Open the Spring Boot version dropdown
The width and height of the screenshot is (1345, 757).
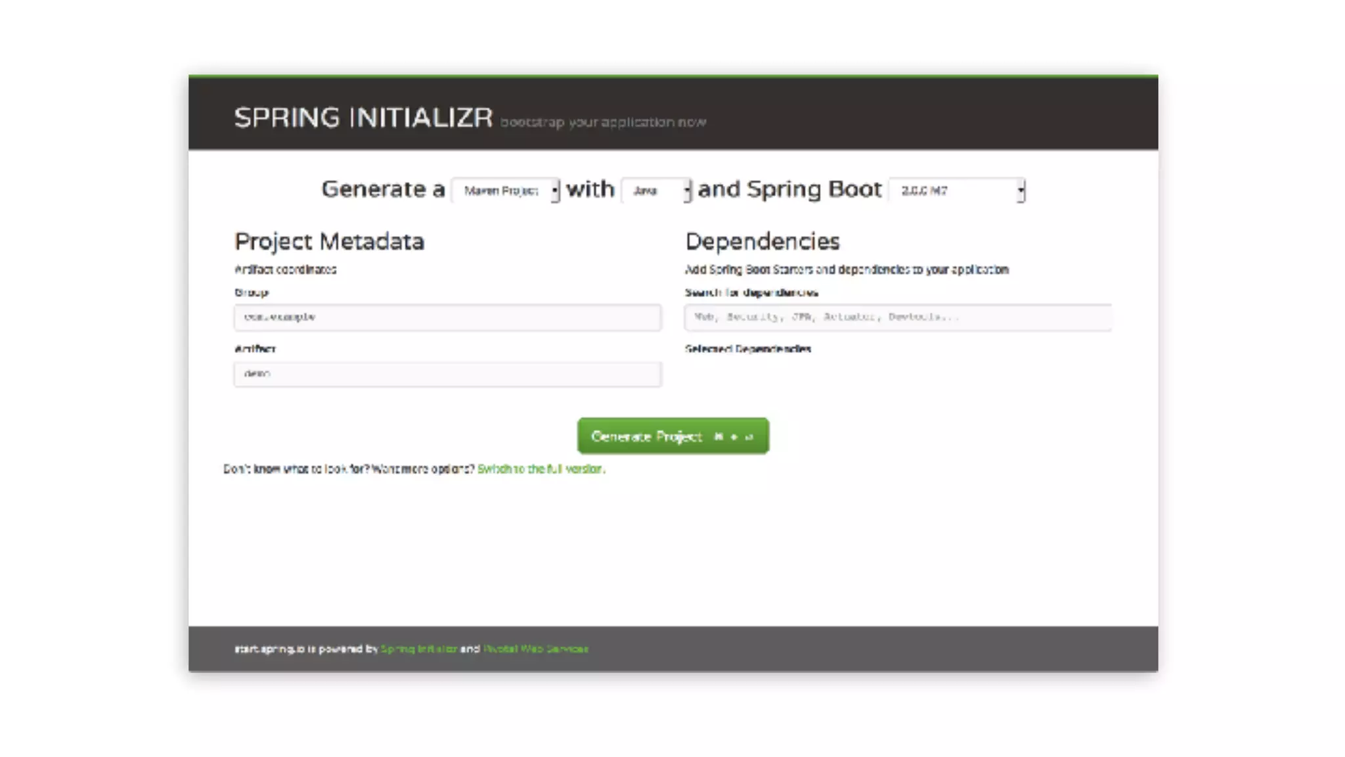[956, 191]
